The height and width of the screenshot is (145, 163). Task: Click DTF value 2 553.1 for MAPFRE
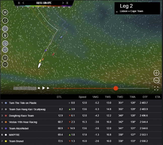point(144,135)
